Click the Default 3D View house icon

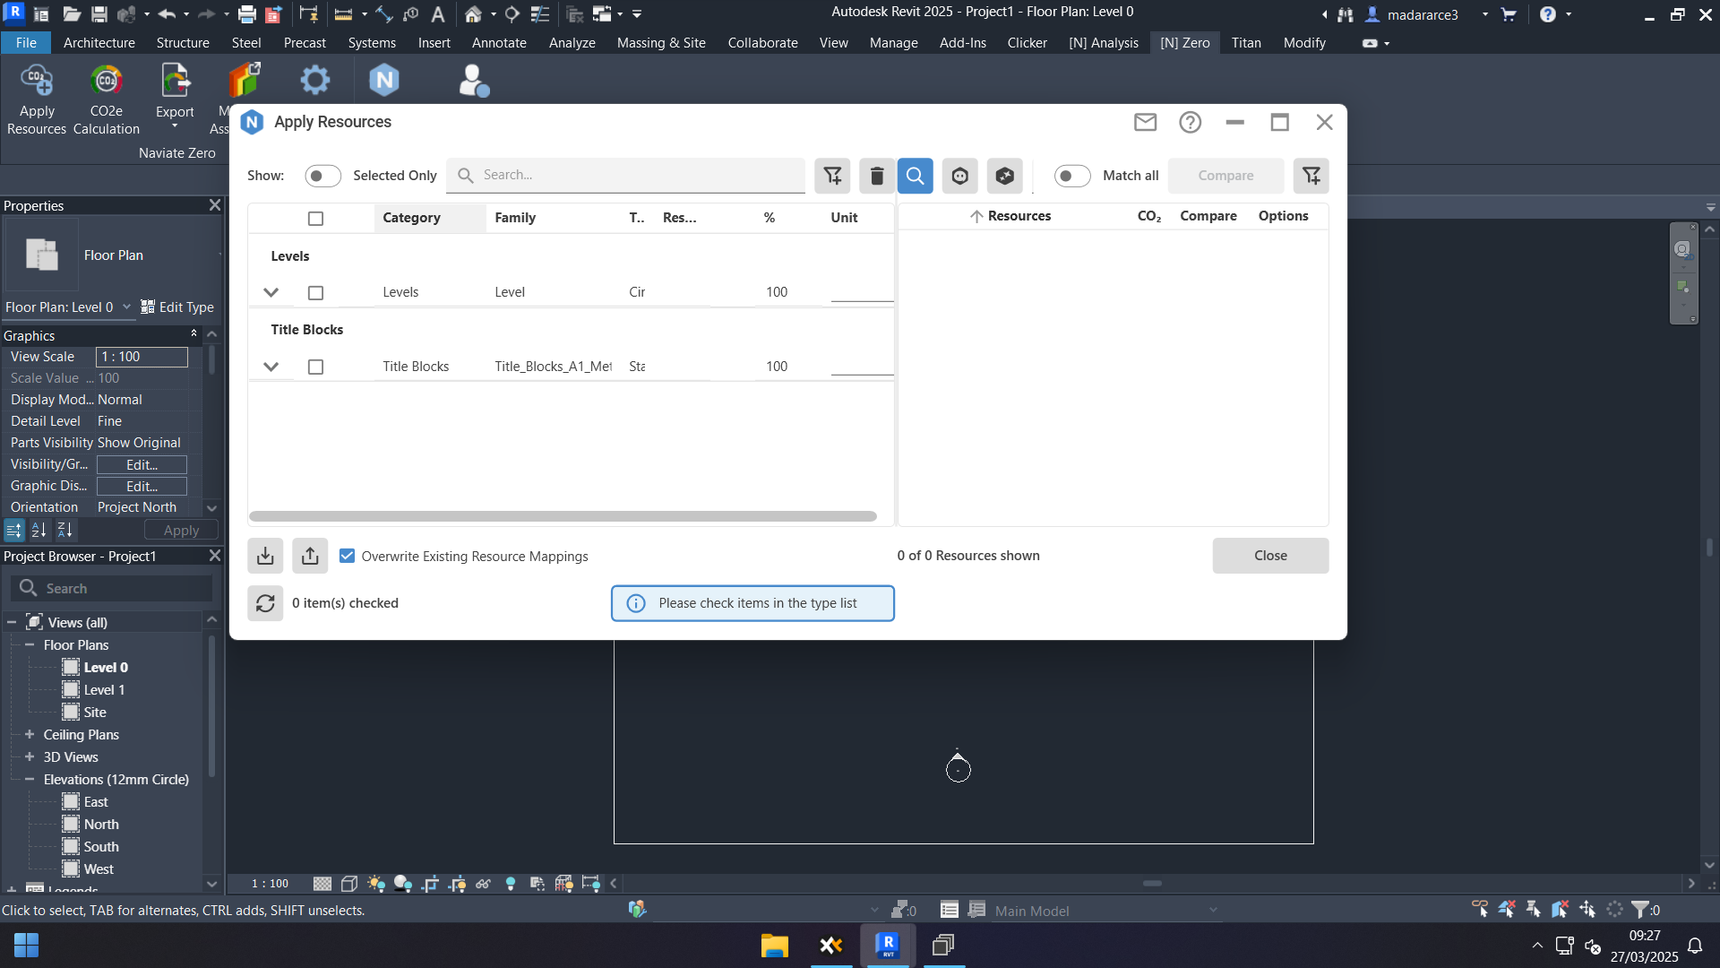pos(473,14)
